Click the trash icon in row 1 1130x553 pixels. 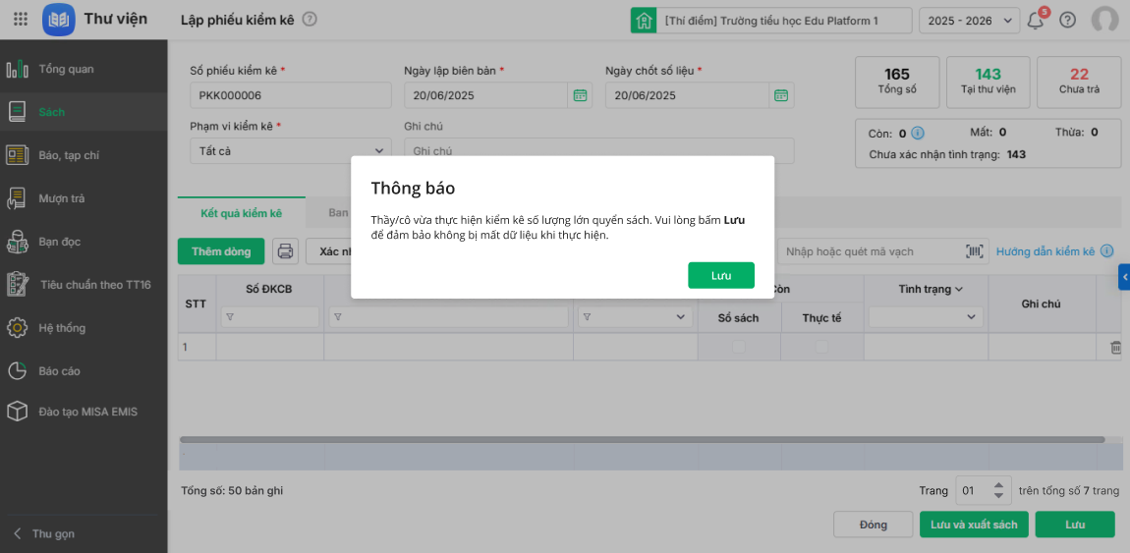1115,348
